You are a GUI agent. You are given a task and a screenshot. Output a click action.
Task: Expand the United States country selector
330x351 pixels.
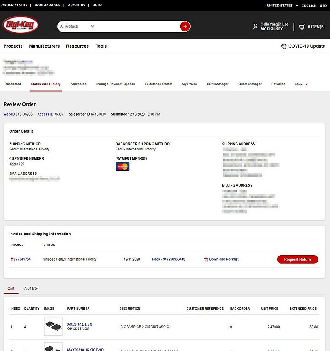[x=282, y=6]
